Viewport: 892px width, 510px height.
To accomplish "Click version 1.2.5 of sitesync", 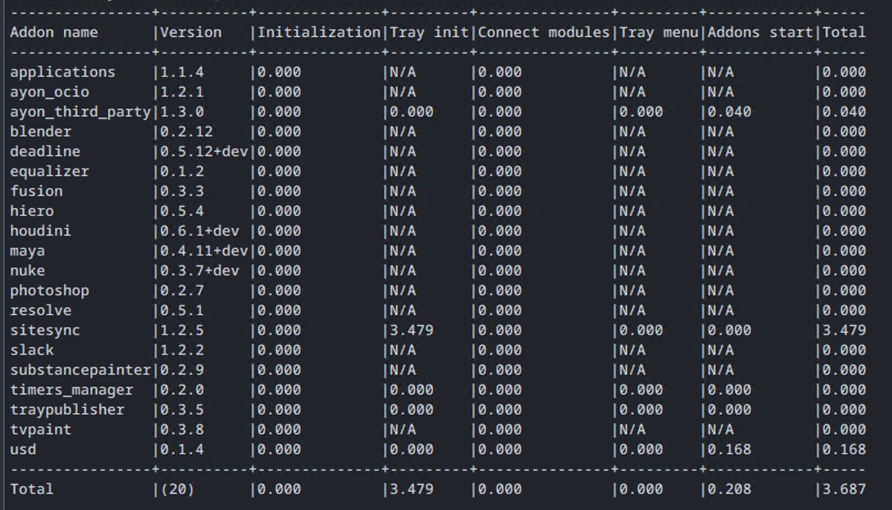I will [x=182, y=331].
